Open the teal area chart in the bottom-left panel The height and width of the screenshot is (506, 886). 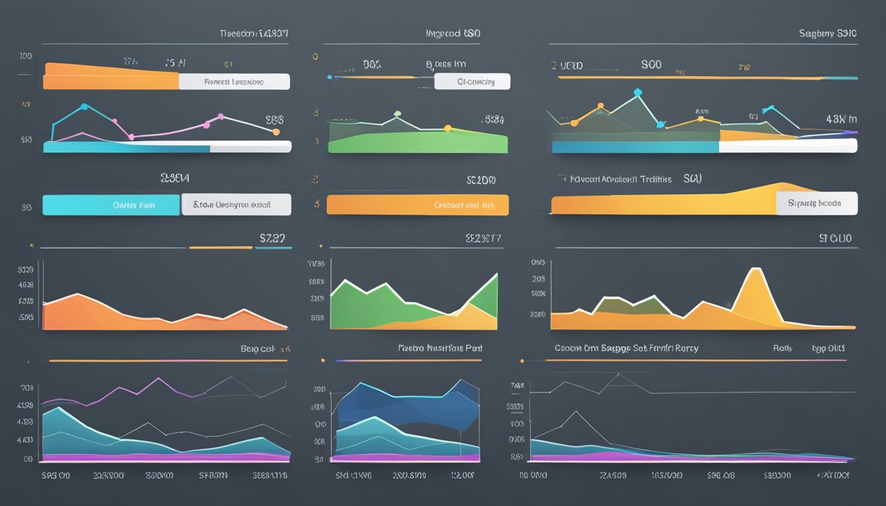point(165,434)
